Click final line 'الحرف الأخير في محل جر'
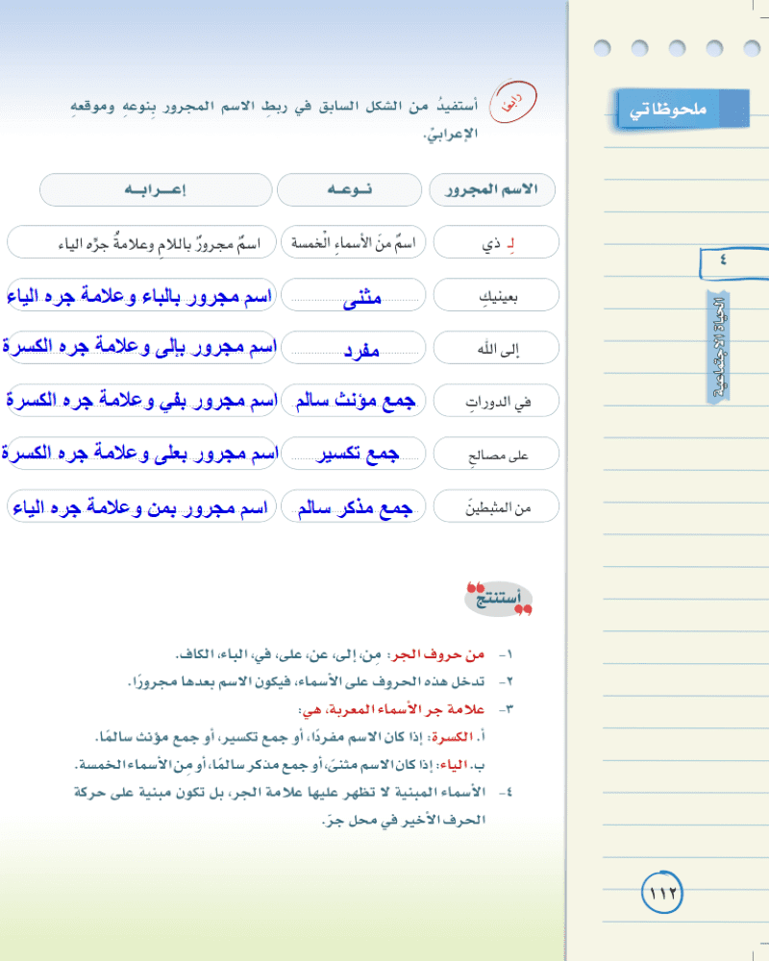The height and width of the screenshot is (961, 769). pyautogui.click(x=404, y=820)
